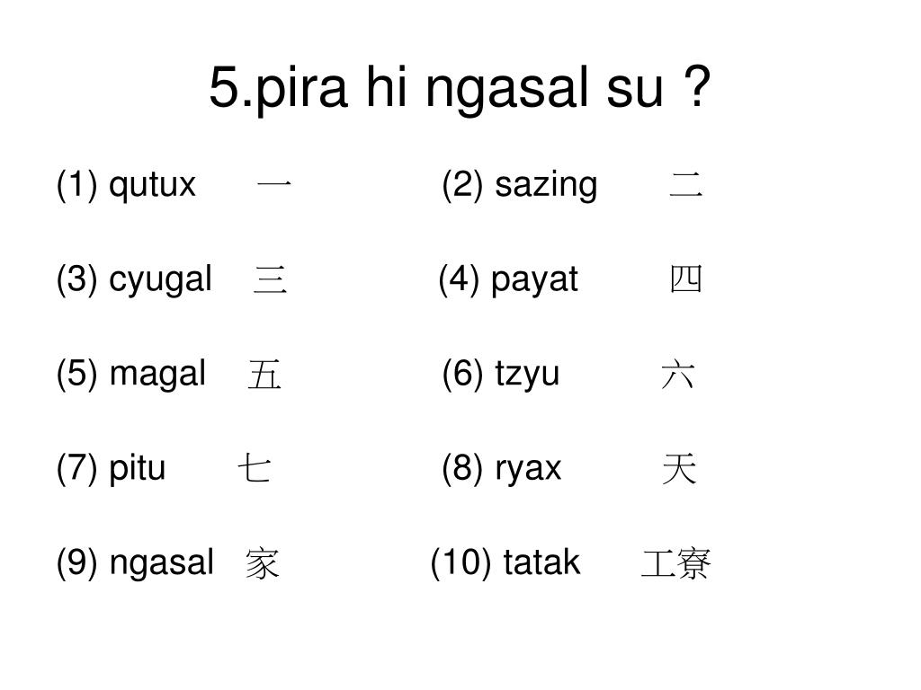Click the character 天 beside ryax
This screenshot has height=690, width=921.
679,468
